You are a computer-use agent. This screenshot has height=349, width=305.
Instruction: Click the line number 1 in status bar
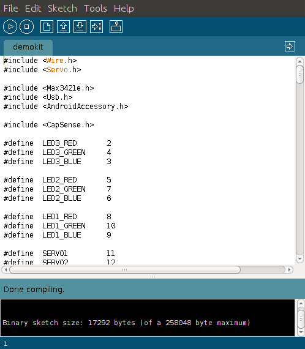click(x=6, y=344)
